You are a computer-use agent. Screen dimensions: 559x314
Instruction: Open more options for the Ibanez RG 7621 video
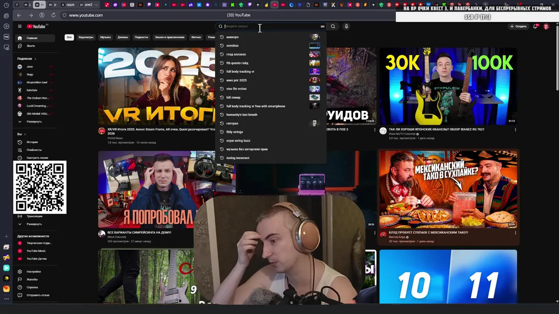515,130
